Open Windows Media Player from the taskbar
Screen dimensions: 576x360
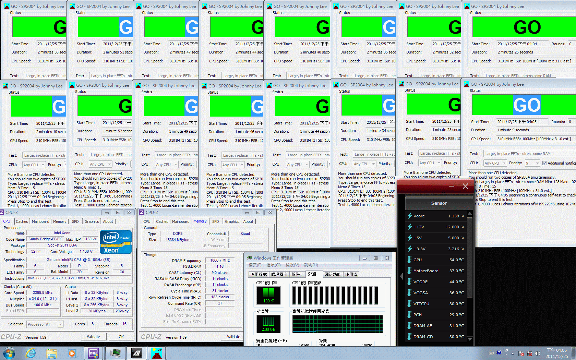click(x=72, y=353)
